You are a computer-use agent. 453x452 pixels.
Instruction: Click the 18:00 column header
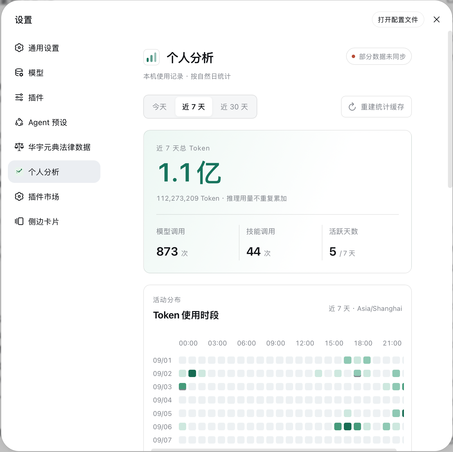(x=363, y=343)
